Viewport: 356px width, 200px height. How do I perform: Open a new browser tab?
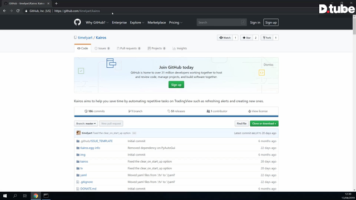point(56,3)
